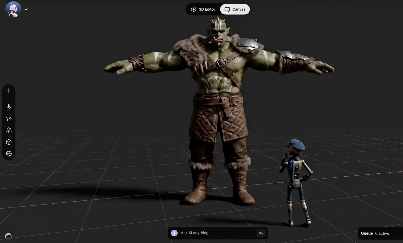Open keyboard shortcuts icon at bottom left
Image resolution: width=403 pixels, height=243 pixels.
8,236
